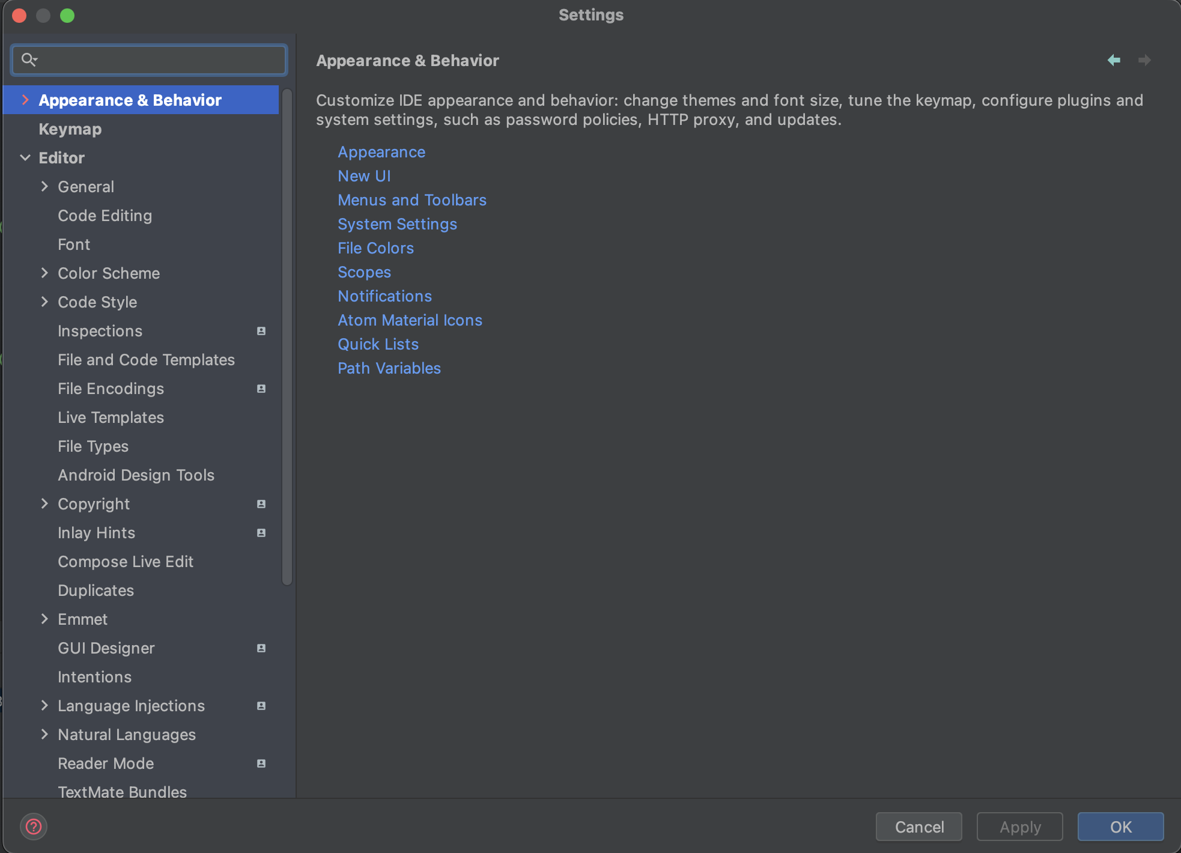Click the back navigation arrow

tap(1114, 60)
